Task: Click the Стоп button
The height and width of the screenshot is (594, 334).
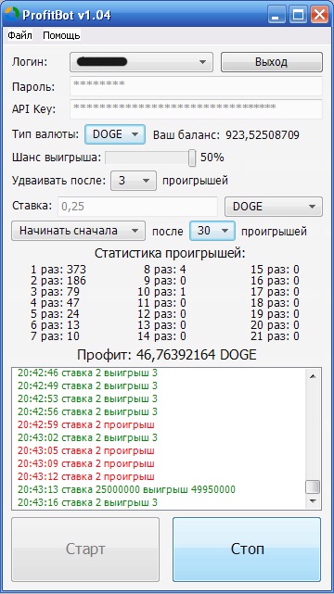Action: coord(247,550)
